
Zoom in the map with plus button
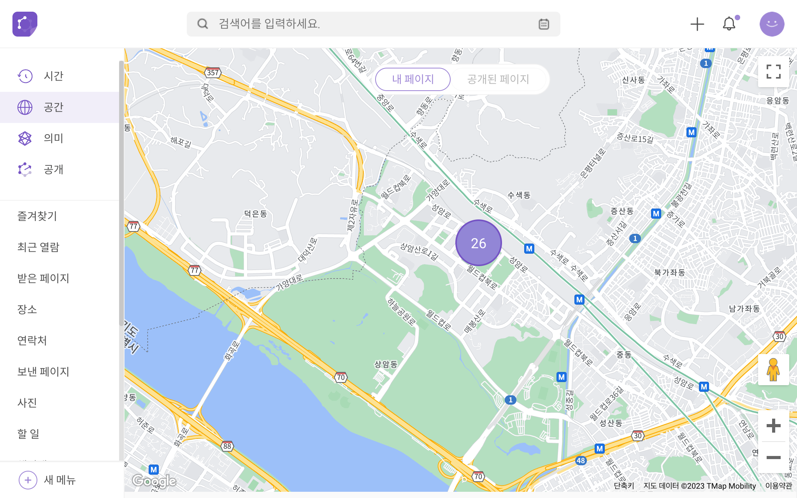pyautogui.click(x=773, y=426)
